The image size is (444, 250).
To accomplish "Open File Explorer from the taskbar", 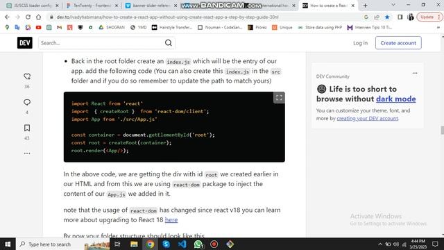I will [x=134, y=244].
